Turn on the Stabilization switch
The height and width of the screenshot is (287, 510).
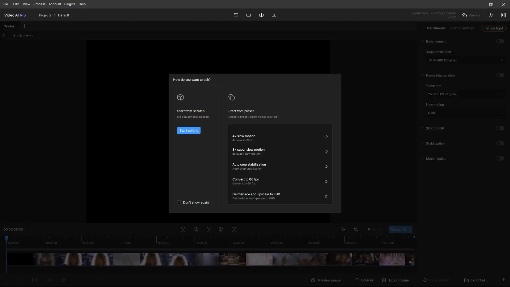[x=500, y=143]
